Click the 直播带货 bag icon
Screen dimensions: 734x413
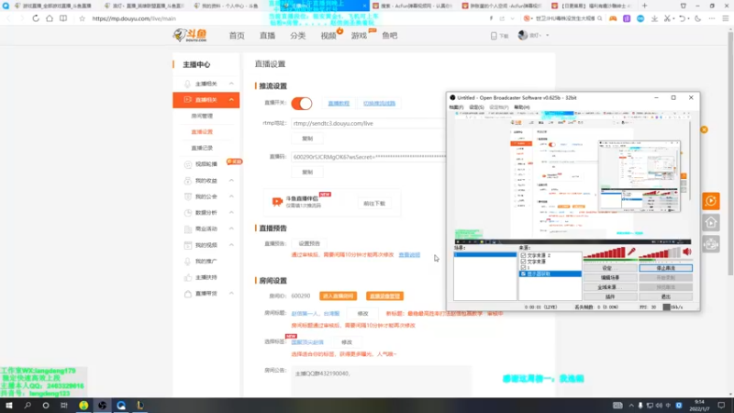point(188,294)
